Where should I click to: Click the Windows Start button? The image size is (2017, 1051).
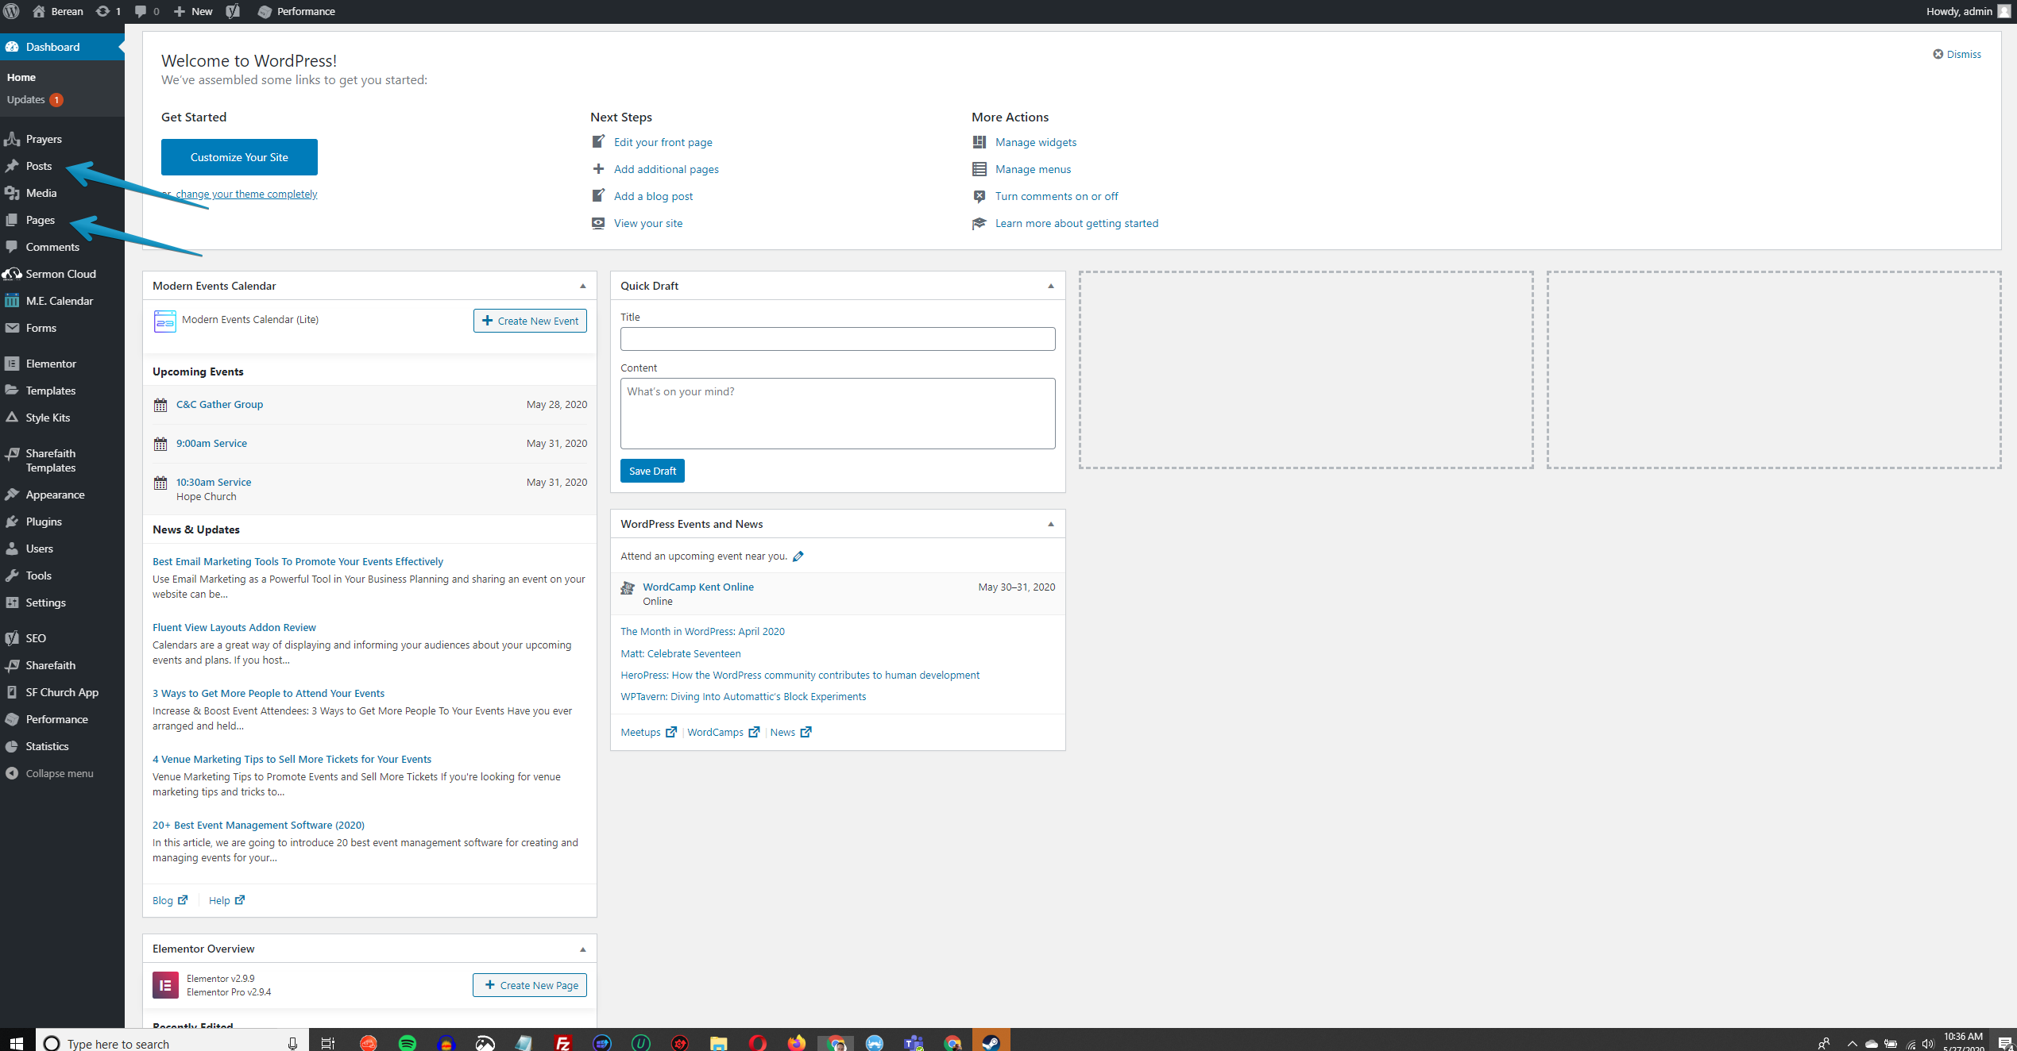(17, 1042)
